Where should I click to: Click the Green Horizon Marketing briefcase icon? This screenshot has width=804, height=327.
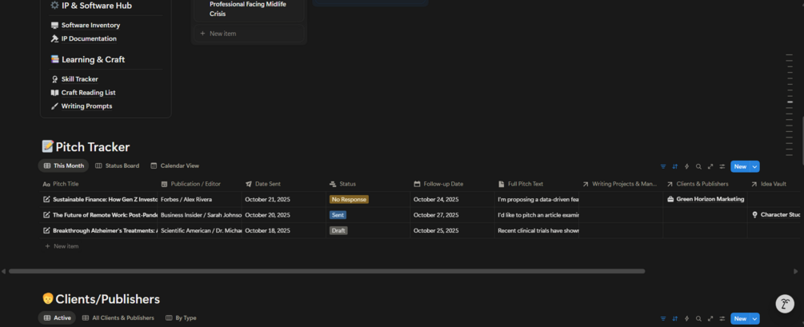coord(670,199)
